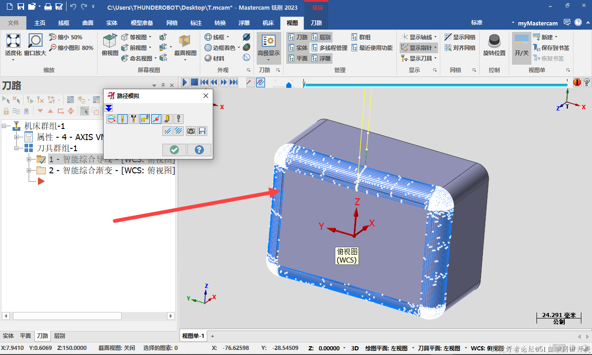Collapse the 机床群组-1 tree node
This screenshot has width=592, height=355.
(5, 126)
